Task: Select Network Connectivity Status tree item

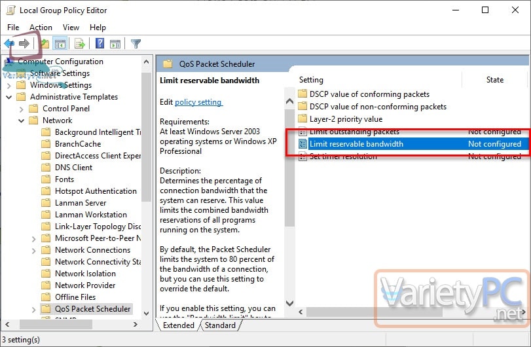Action: [x=98, y=262]
